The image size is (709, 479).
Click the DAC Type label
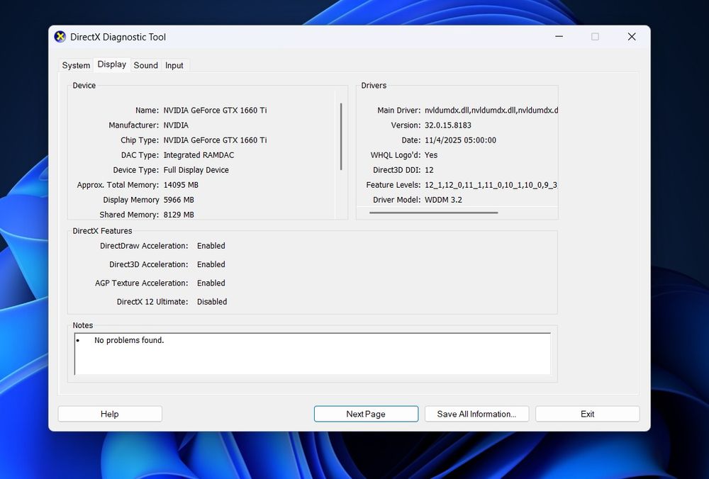[140, 155]
